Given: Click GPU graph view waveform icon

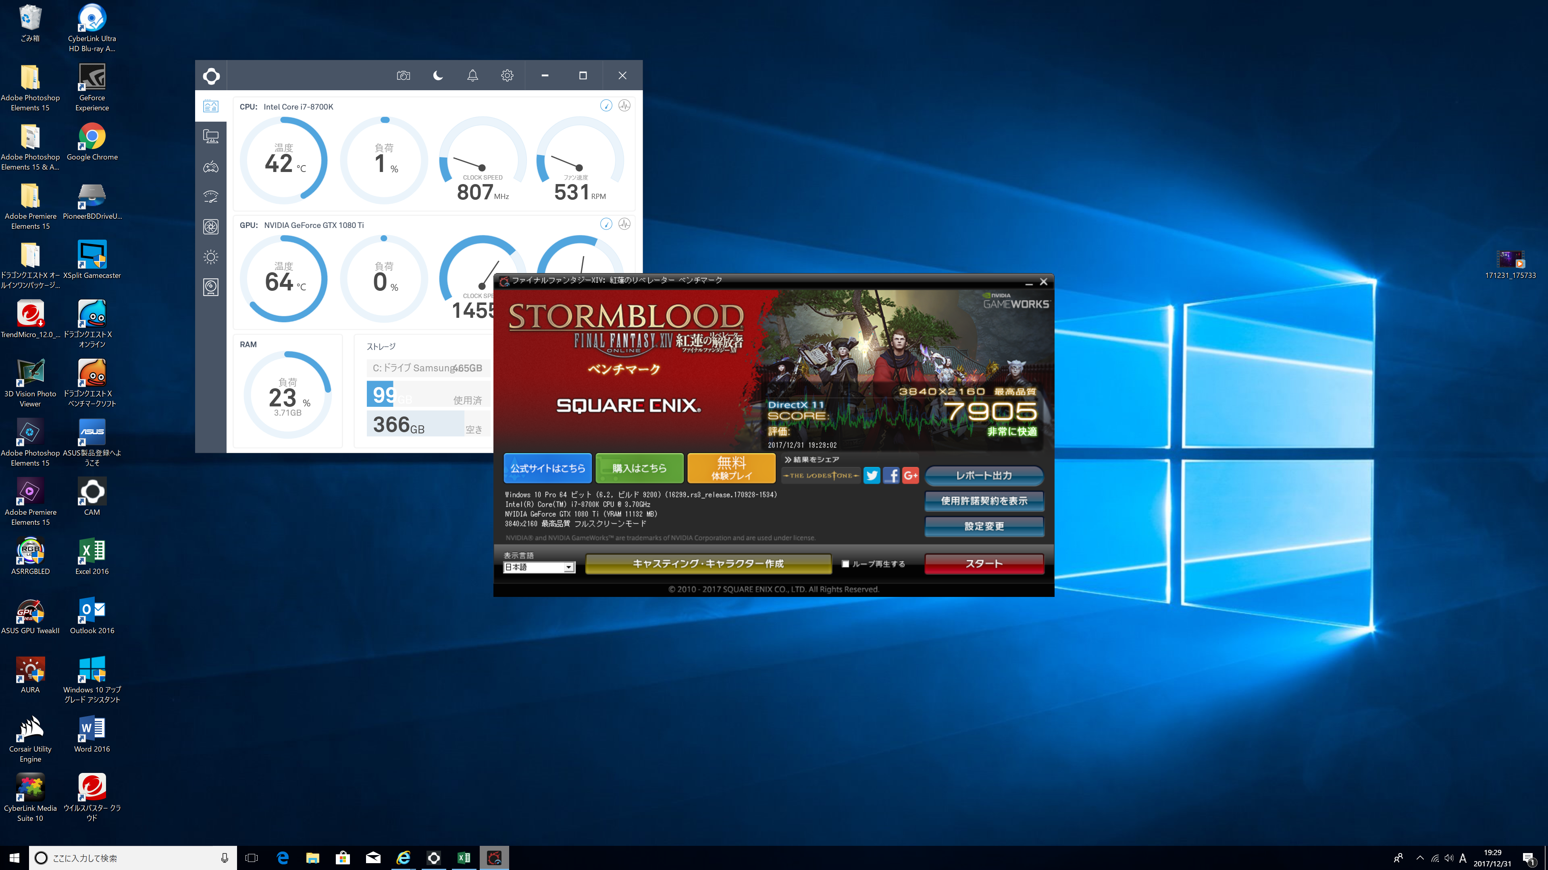Looking at the screenshot, I should point(624,224).
